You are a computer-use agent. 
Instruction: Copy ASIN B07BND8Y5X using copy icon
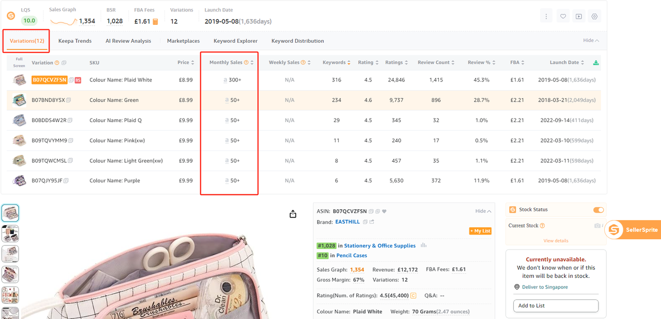coord(69,100)
